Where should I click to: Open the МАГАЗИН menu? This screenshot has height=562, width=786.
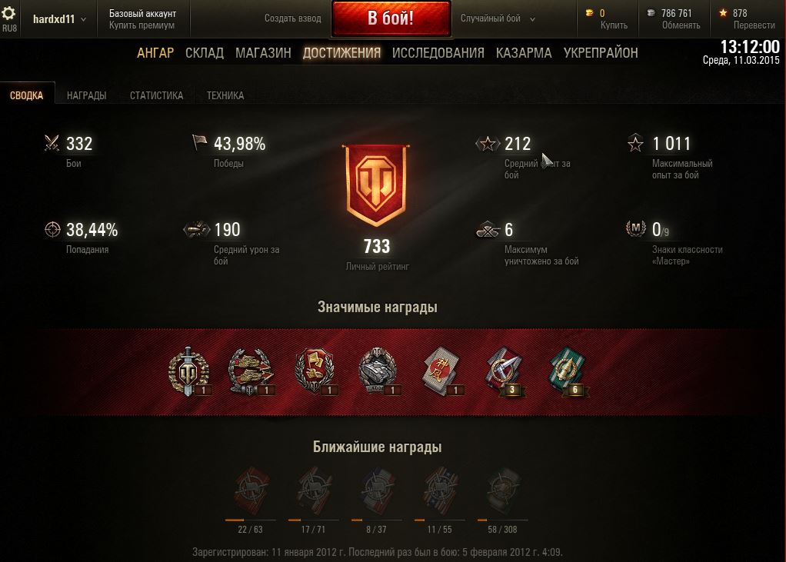coord(263,52)
